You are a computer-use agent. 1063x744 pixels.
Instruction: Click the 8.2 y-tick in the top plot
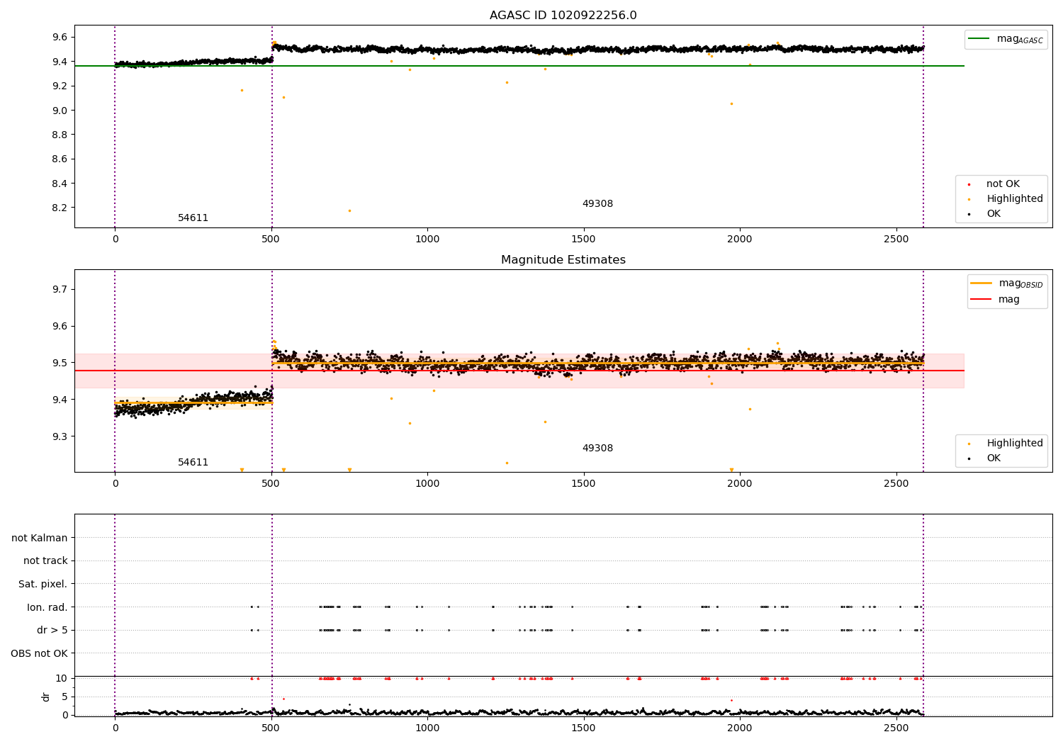(x=61, y=208)
